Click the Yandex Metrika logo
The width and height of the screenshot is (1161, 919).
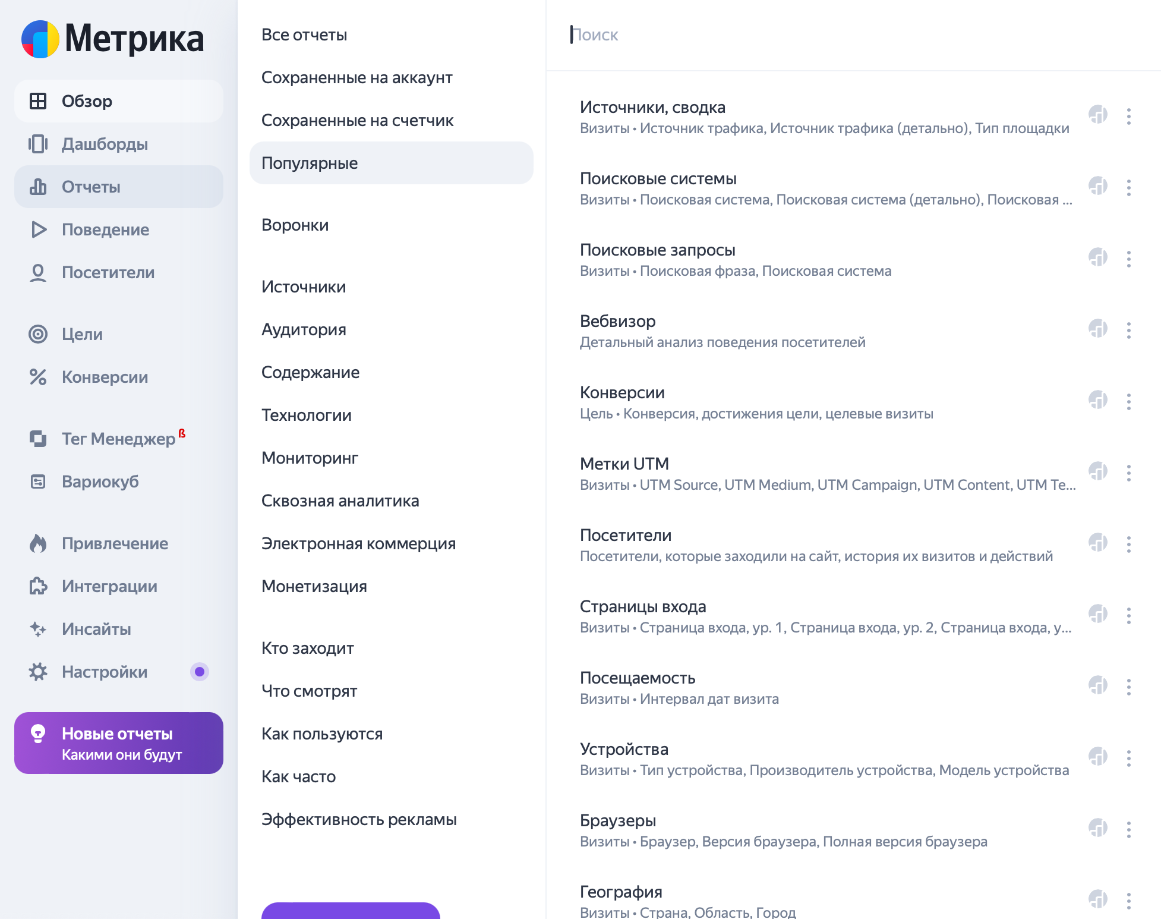click(x=113, y=39)
